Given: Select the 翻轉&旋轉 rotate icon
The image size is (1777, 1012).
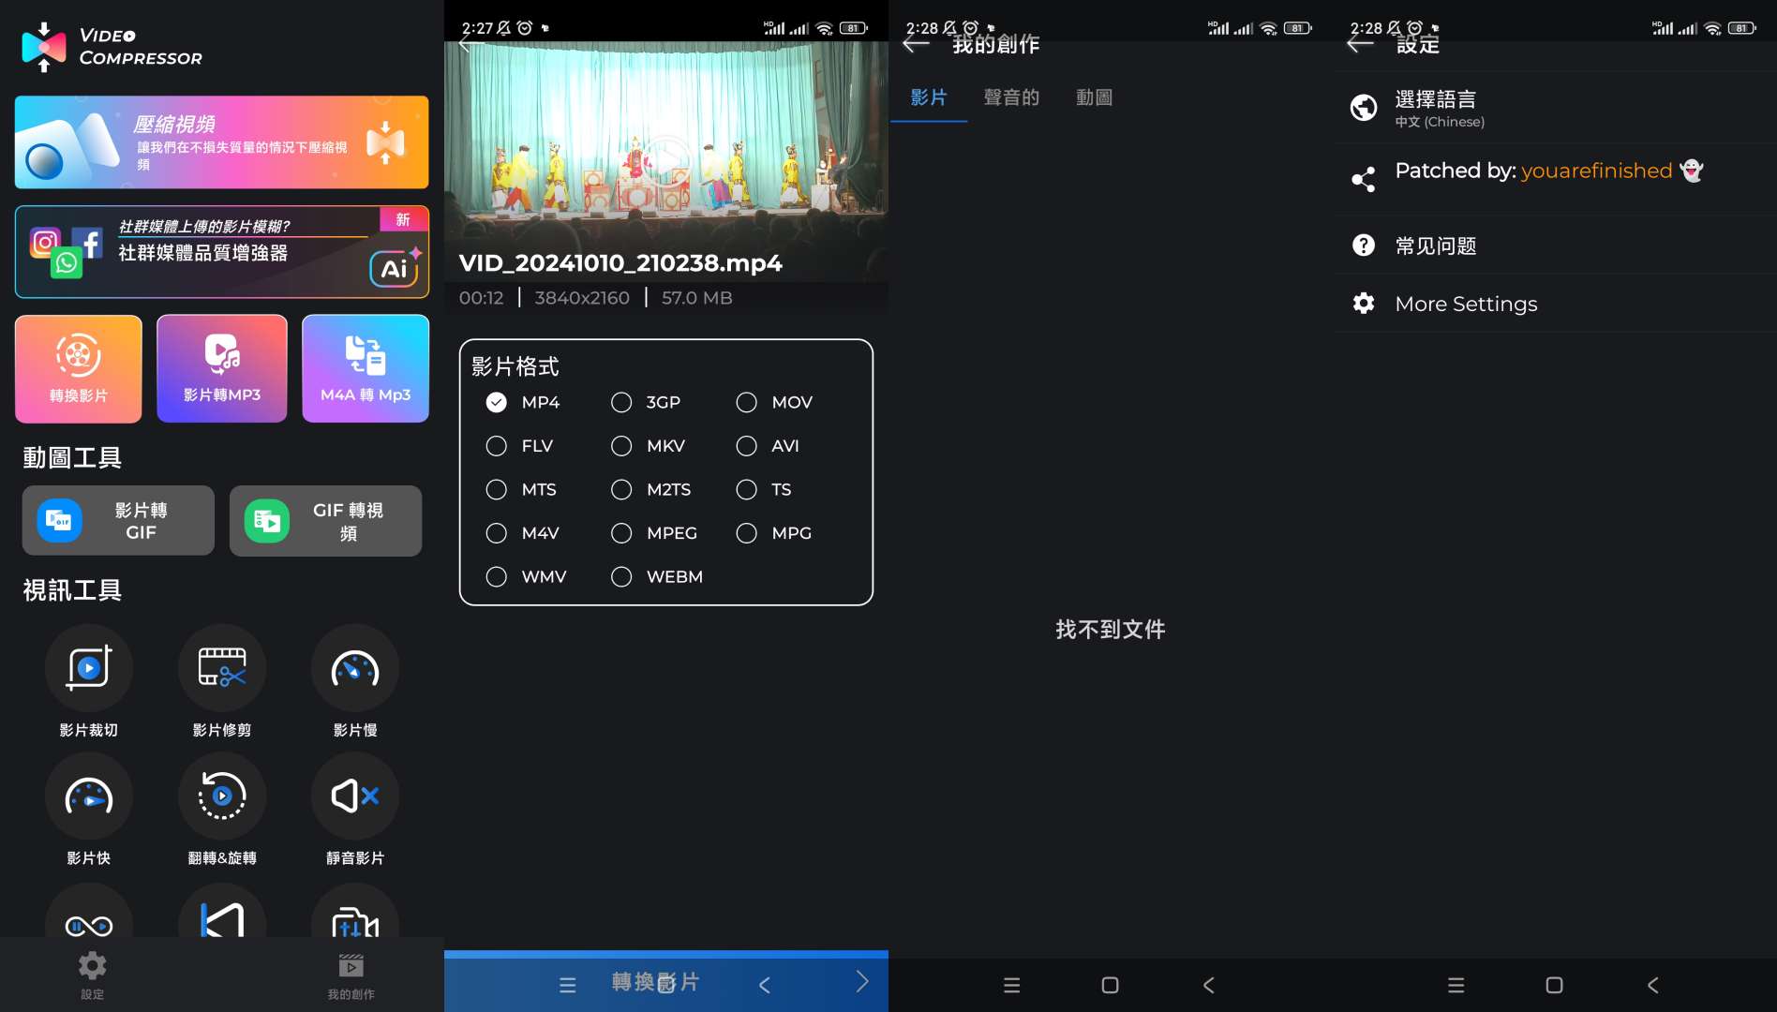Looking at the screenshot, I should click(x=222, y=796).
